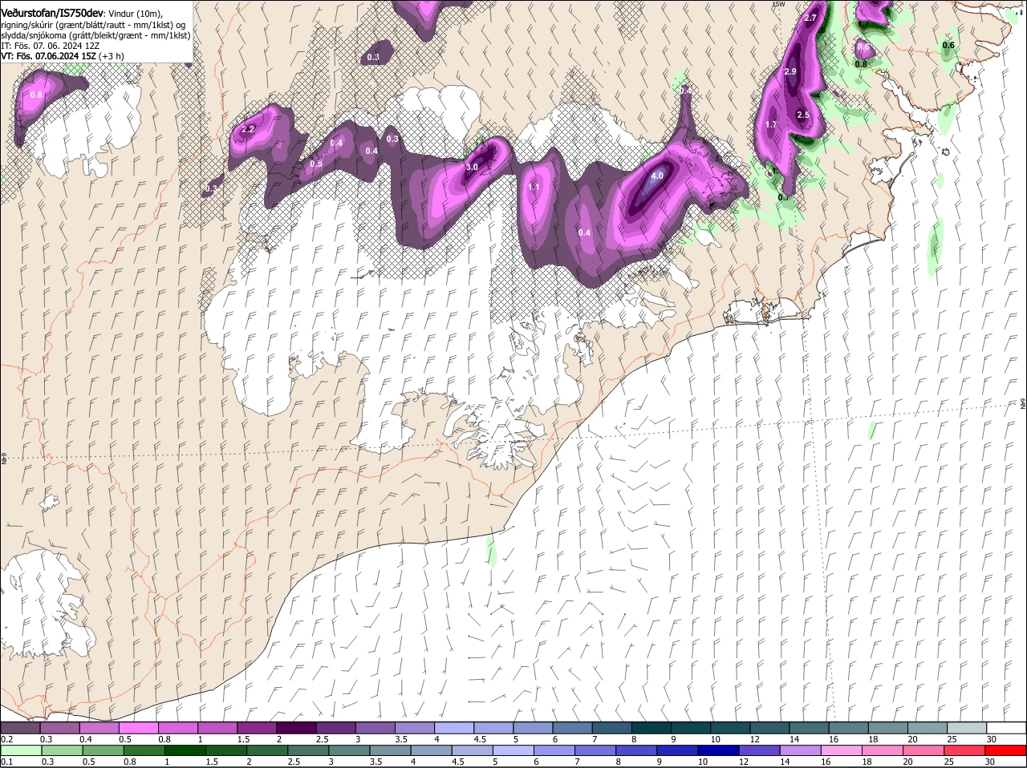
Task: Click the 2.7 precipitation value on map
Action: click(810, 18)
